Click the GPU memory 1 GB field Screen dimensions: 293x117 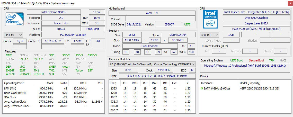(231, 35)
